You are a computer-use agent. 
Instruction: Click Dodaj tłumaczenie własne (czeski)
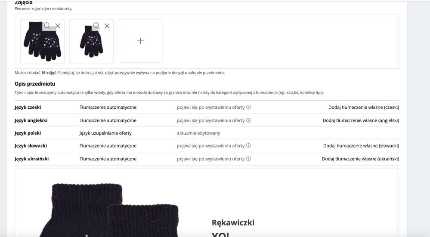(363, 108)
